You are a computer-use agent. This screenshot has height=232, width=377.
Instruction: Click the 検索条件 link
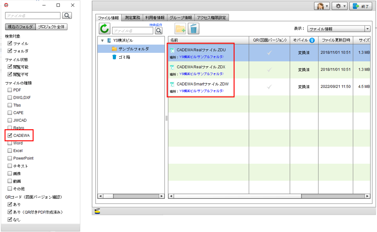[156, 25]
